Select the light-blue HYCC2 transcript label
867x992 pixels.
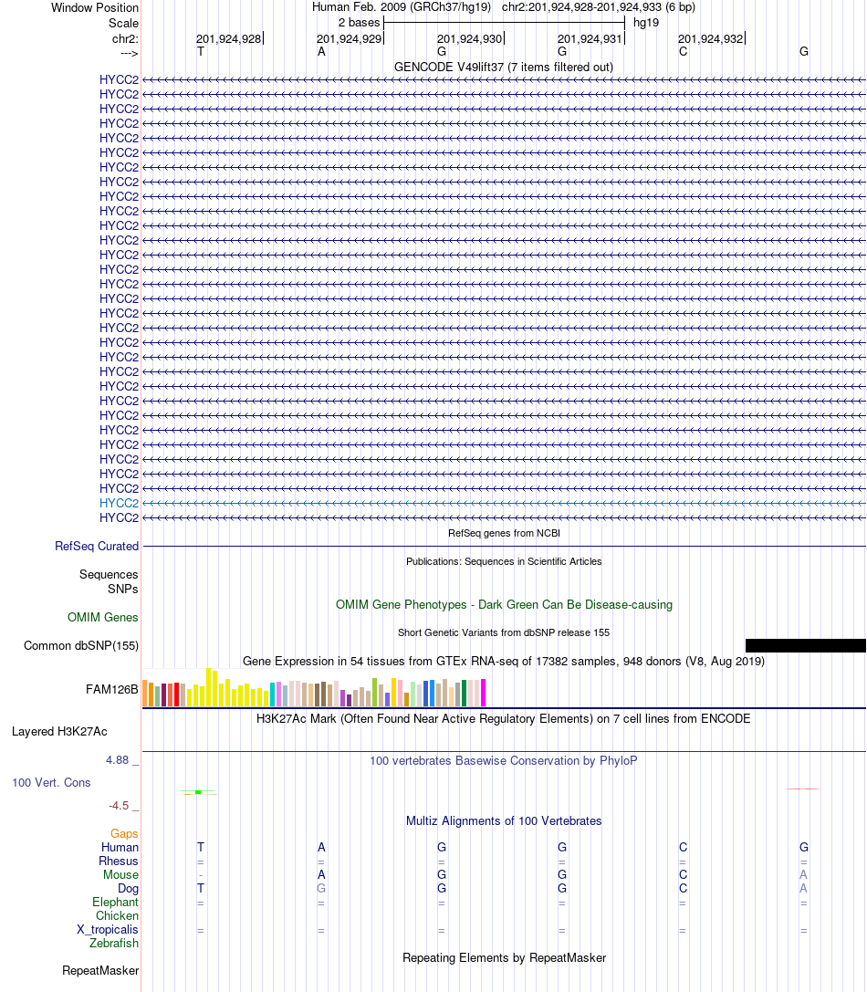point(119,503)
